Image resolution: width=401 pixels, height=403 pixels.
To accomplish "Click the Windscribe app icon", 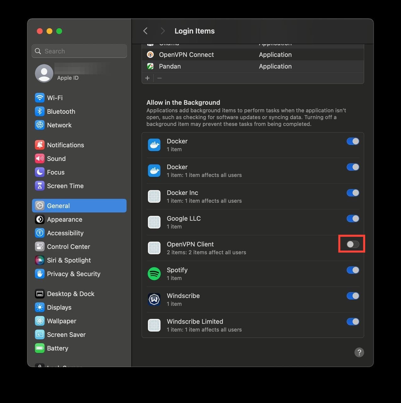I will pos(154,299).
